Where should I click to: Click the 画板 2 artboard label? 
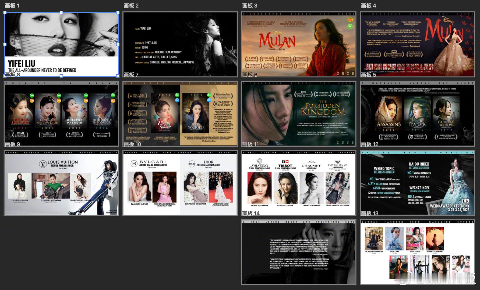pyautogui.click(x=131, y=6)
